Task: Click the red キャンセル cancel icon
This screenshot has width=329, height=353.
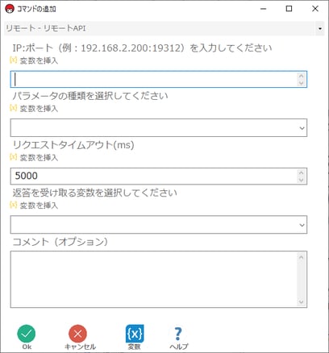Action: click(x=77, y=334)
